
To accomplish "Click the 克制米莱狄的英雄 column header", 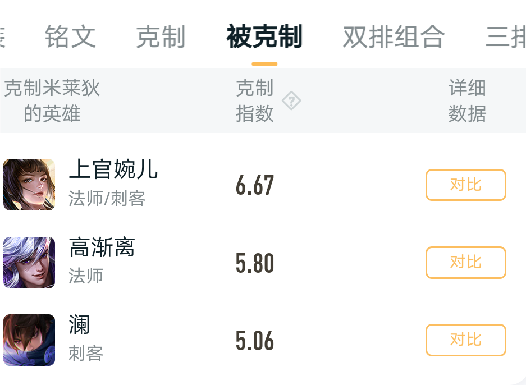I will pyautogui.click(x=52, y=100).
